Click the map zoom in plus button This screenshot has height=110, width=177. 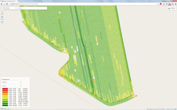2,8
